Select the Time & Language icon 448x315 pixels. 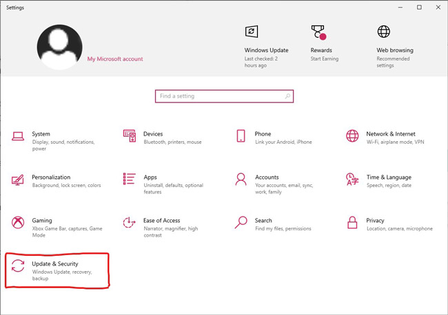[352, 179]
